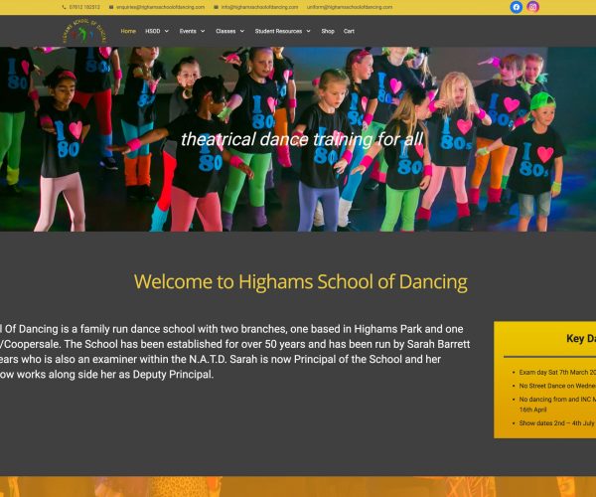Click the uniform email address link
This screenshot has width=596, height=497.
(350, 7)
